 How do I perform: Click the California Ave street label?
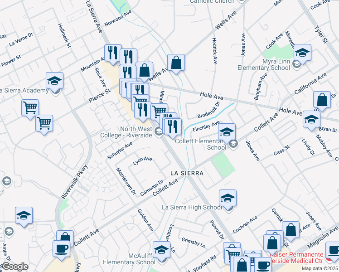tap(310, 84)
